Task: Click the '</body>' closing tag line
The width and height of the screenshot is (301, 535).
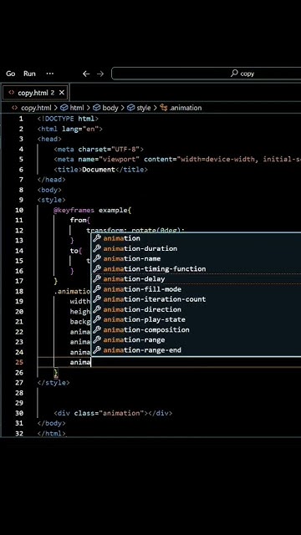Action: [52, 424]
